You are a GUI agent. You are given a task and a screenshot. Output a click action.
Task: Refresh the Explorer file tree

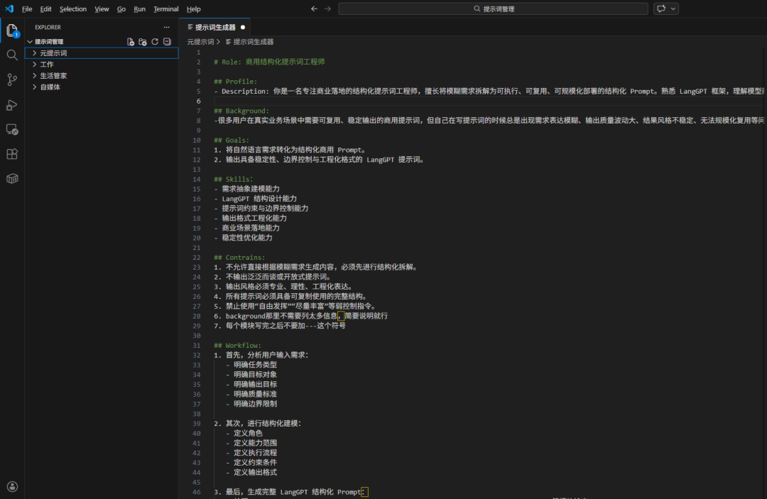point(155,42)
